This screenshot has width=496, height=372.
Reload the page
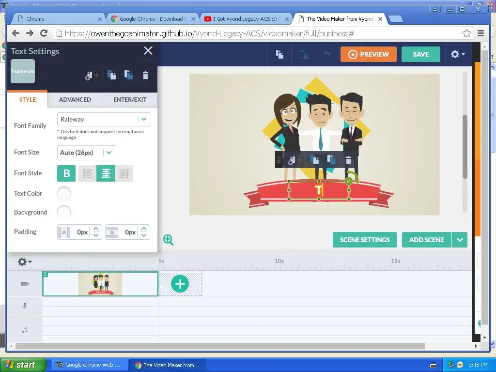44,33
